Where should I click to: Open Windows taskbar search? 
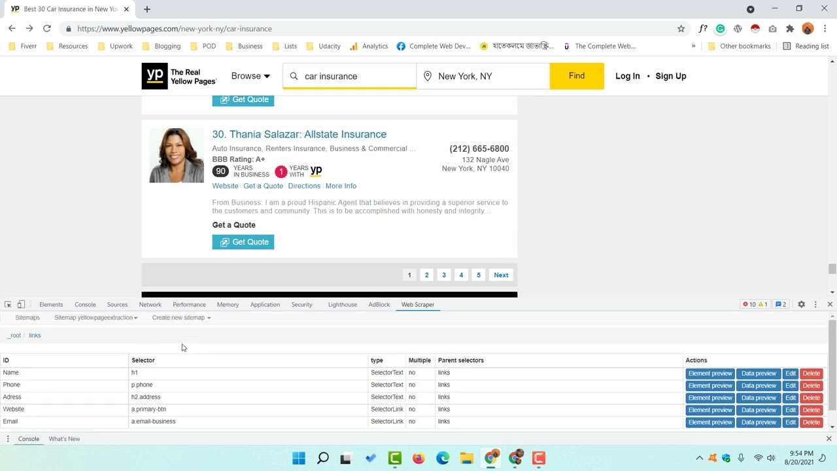tap(323, 458)
